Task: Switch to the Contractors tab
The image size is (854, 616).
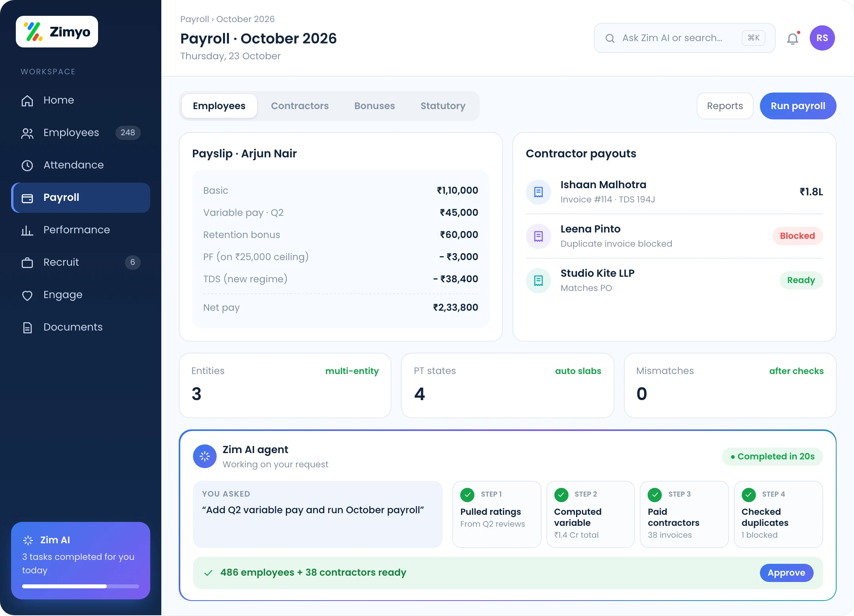Action: 300,106
